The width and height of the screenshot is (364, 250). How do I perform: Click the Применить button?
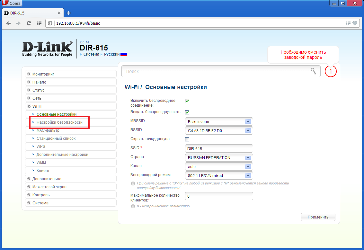coord(318,217)
